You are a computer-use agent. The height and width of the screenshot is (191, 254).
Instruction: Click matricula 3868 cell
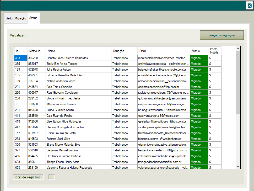click(36, 162)
